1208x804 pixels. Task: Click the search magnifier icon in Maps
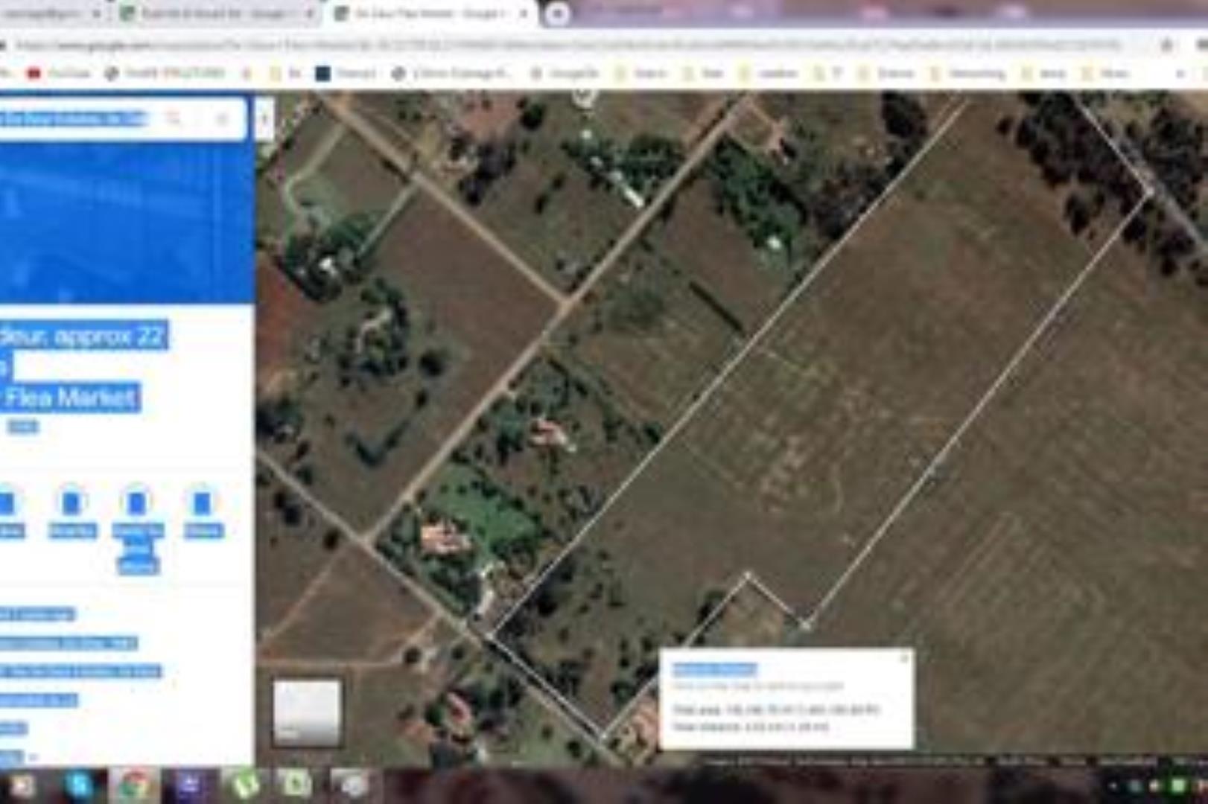point(174,118)
